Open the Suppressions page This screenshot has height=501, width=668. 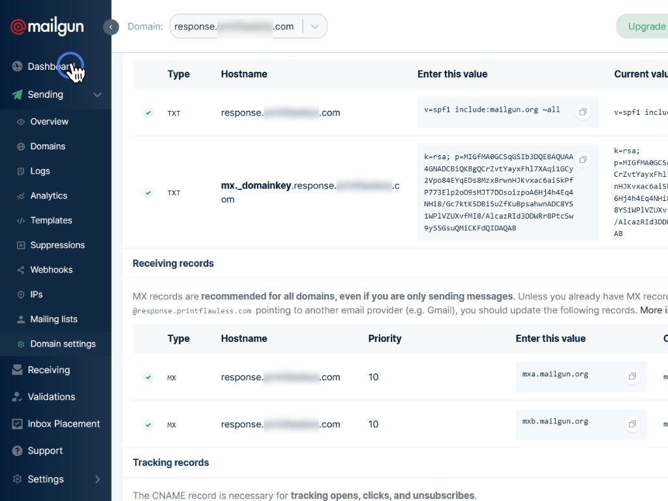[57, 245]
